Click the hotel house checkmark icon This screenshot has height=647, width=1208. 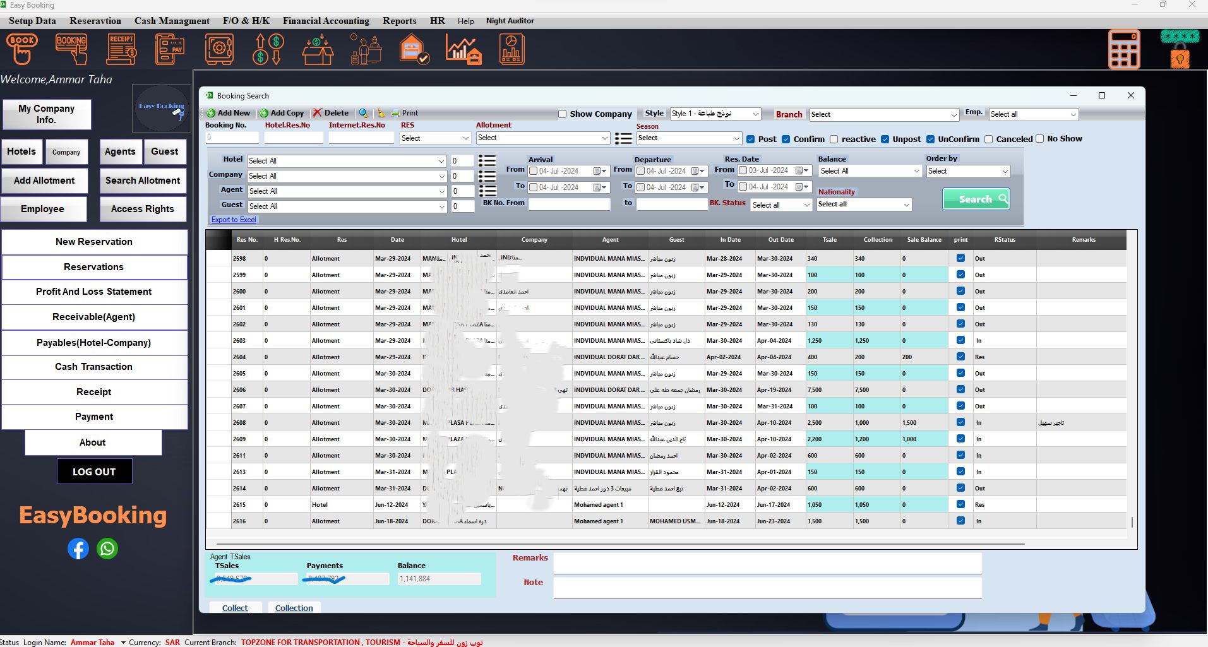[x=414, y=49]
